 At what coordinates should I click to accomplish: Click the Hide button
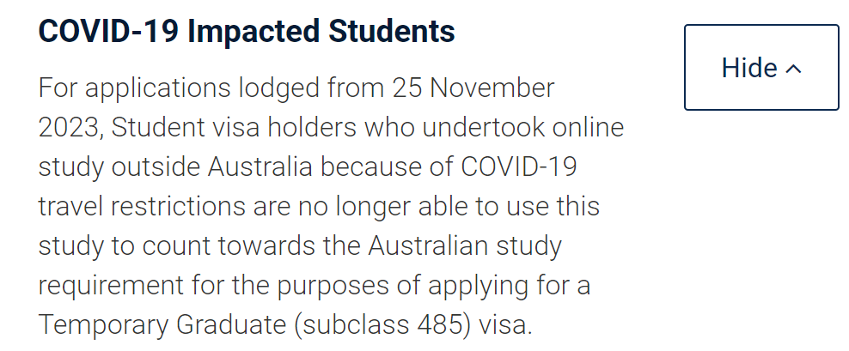coord(760,68)
